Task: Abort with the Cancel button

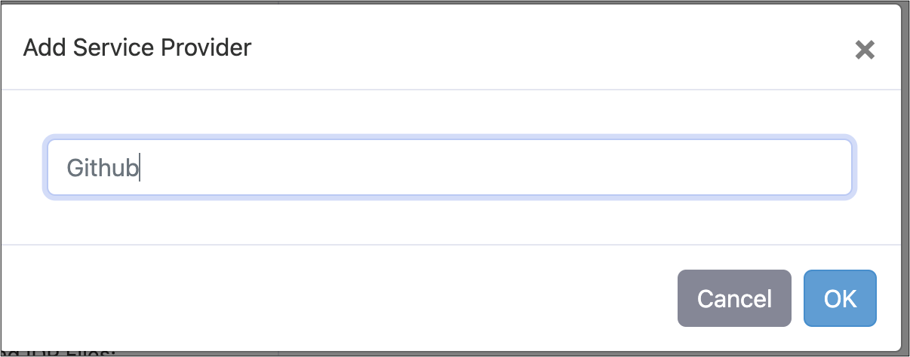Action: point(734,298)
